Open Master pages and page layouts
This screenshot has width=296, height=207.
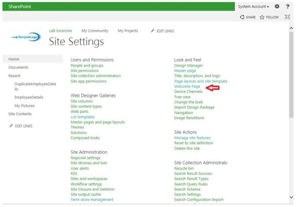click(x=98, y=122)
